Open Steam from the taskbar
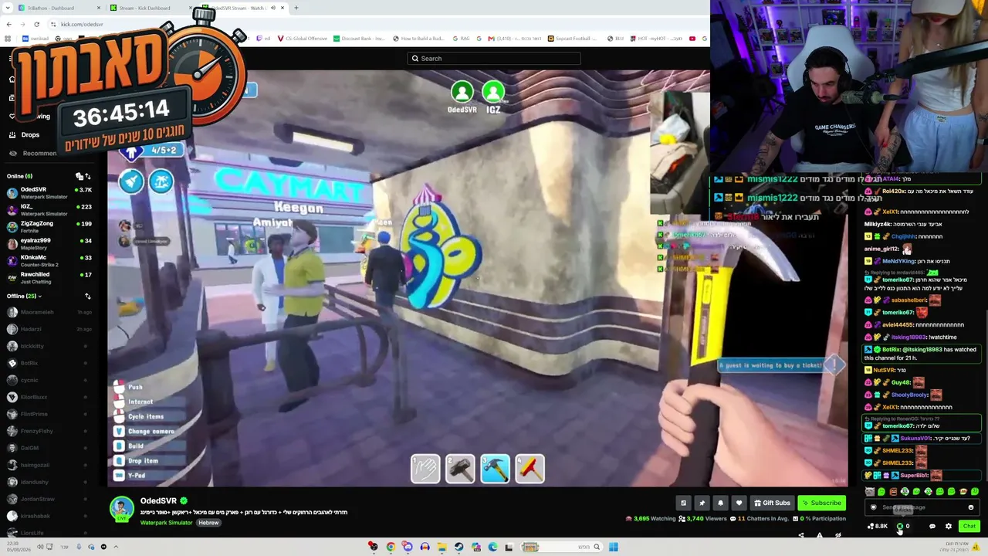This screenshot has height=556, width=988. pos(458,547)
